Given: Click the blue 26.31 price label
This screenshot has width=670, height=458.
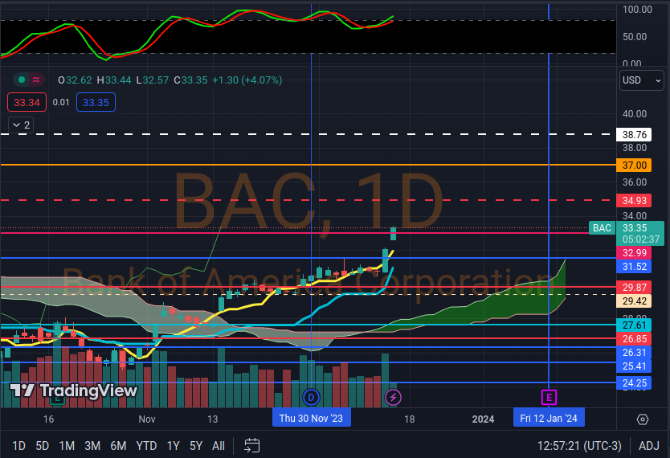Looking at the screenshot, I should (634, 353).
